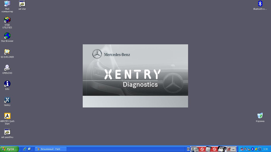Launch Internet Explorer from Quick Launch

25,149
